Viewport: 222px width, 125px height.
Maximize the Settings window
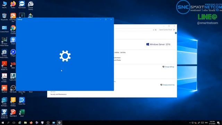coord(106,19)
